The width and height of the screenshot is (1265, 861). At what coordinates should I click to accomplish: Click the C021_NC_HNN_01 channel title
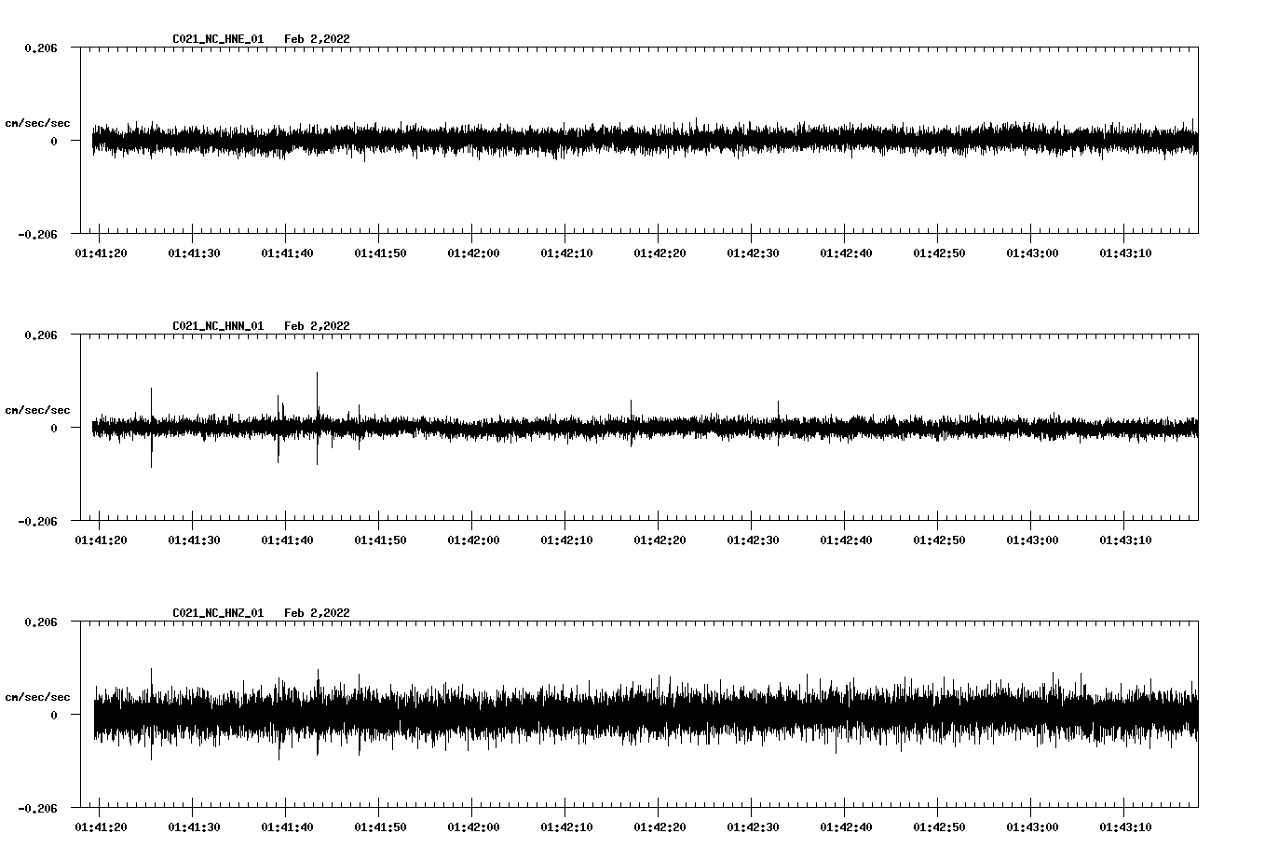click(x=218, y=326)
